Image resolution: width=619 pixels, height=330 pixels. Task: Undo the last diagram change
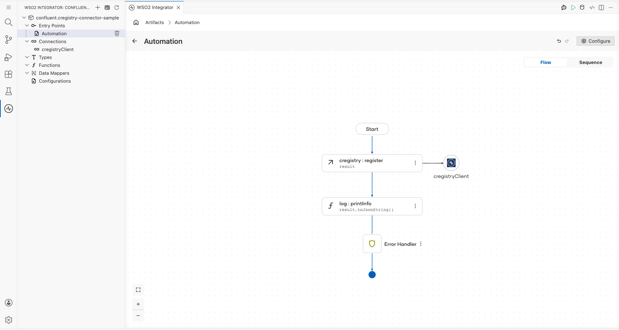(x=559, y=41)
